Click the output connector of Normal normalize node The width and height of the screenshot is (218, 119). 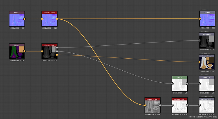57,19
